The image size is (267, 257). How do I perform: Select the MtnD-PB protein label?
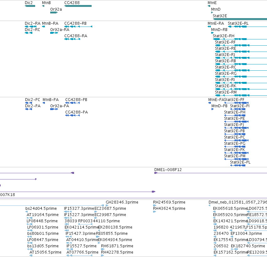[219, 106]
